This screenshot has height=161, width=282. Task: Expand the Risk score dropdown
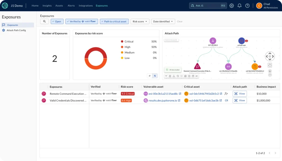[x=140, y=21]
